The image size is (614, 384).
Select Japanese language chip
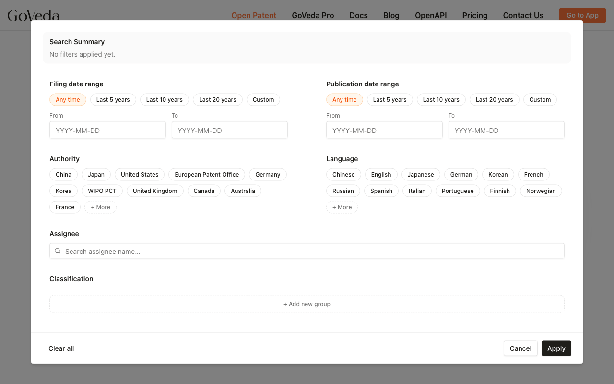click(x=421, y=175)
